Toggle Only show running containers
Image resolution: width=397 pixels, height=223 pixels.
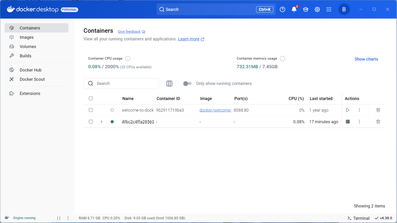188,83
